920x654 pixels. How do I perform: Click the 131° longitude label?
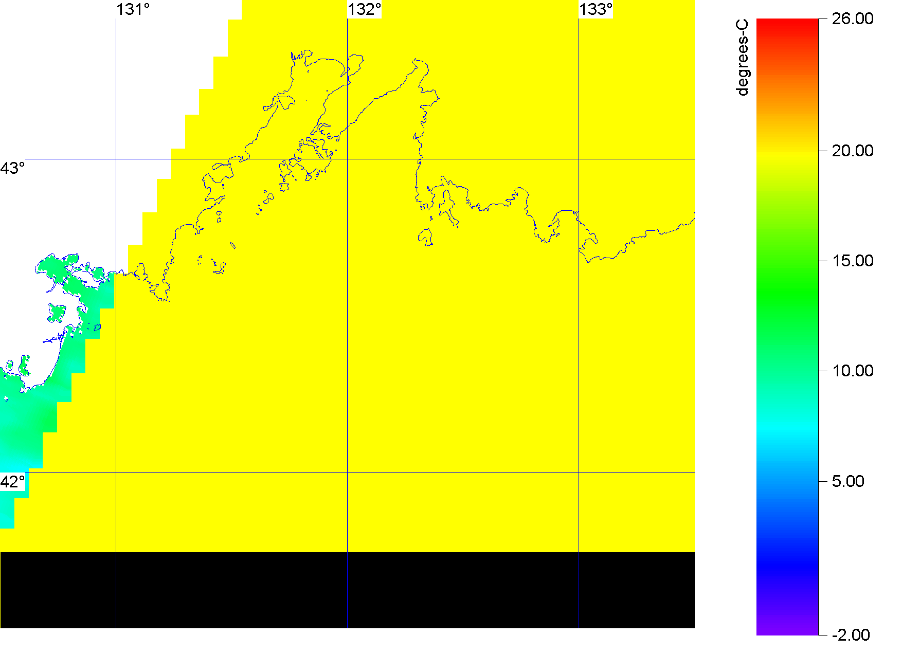point(133,10)
